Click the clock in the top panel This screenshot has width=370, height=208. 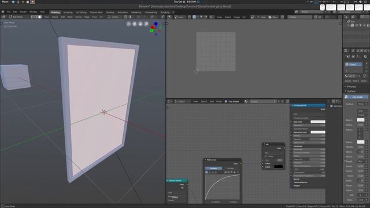(185, 2)
